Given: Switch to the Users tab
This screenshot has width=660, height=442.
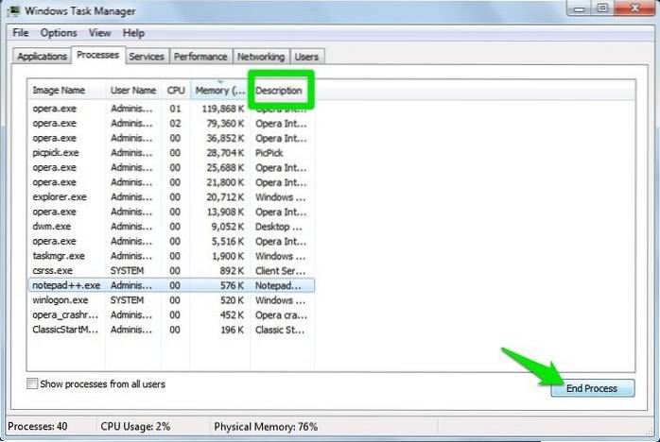Looking at the screenshot, I should (x=306, y=57).
